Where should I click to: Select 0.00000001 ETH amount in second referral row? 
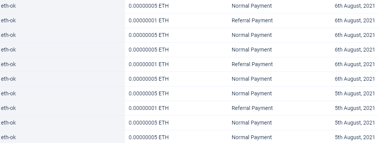pyautogui.click(x=148, y=64)
